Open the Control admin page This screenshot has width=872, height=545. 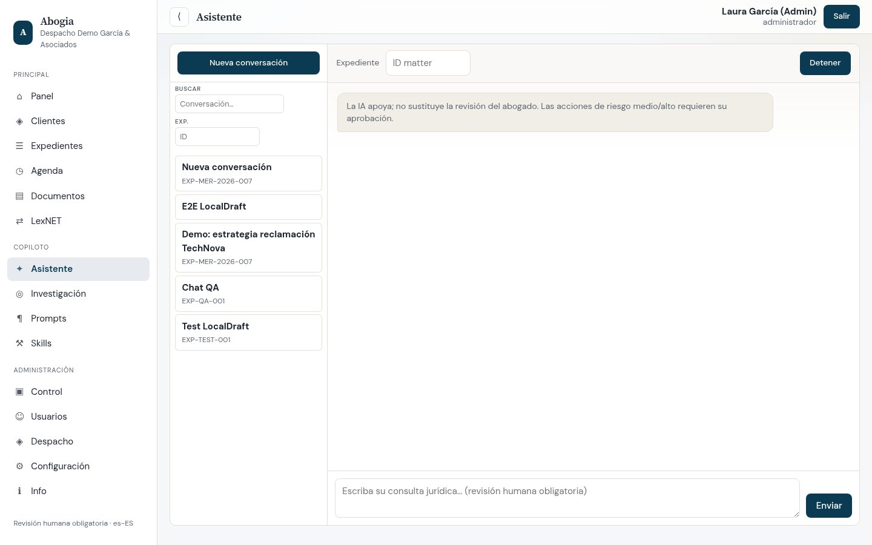[x=78, y=392]
